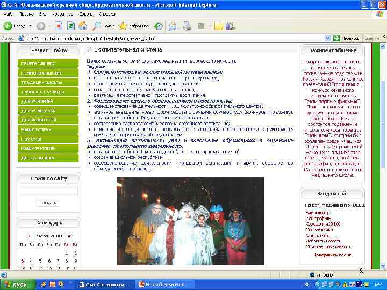The height and width of the screenshot is (290, 387).
Task: Select calendar day 3
Action: point(23,261)
